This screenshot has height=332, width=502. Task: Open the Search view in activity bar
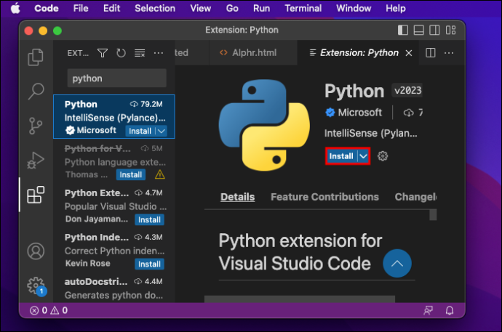[x=36, y=92]
